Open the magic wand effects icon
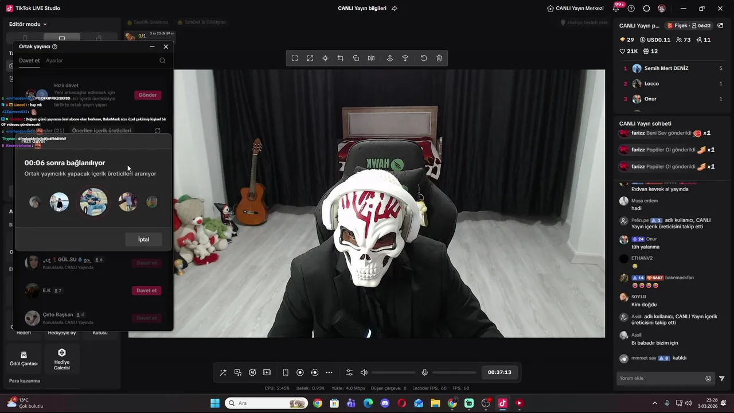Screen dimensions: 734x413 [223, 372]
